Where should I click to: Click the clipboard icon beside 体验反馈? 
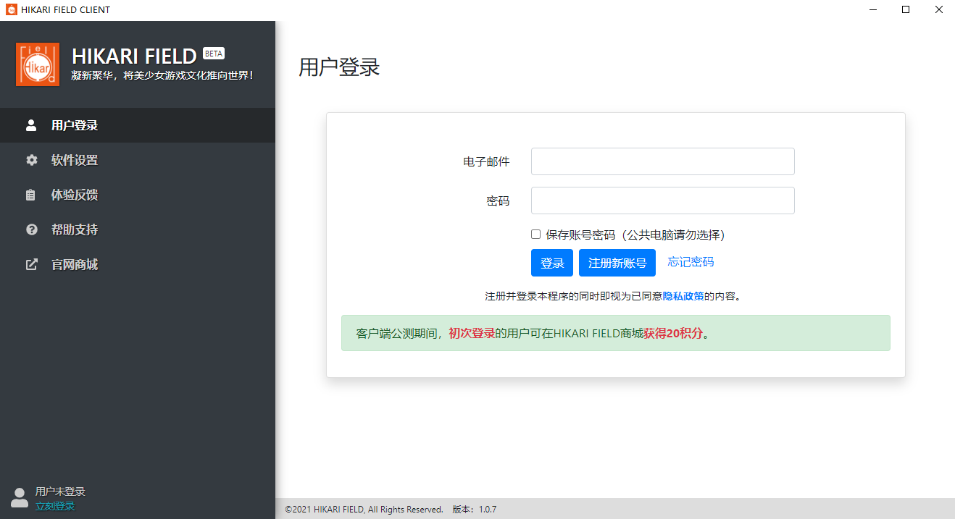[31, 195]
